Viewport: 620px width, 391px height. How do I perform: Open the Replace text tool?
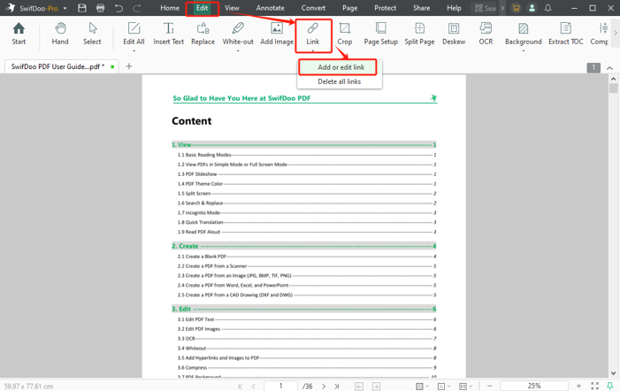(x=203, y=34)
